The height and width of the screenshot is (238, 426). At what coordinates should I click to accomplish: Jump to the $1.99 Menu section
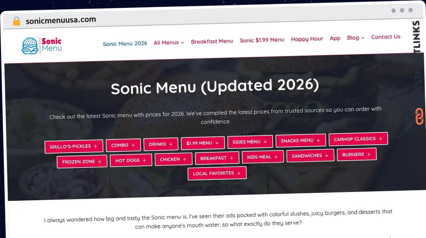(x=203, y=143)
